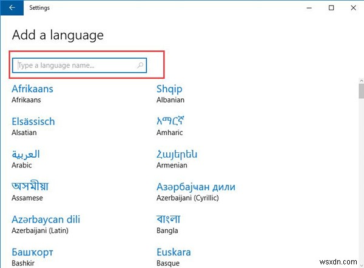Viewport: 364px width, 268px height.
Task: Click the vertical scrollbar thumb
Action: [361, 91]
